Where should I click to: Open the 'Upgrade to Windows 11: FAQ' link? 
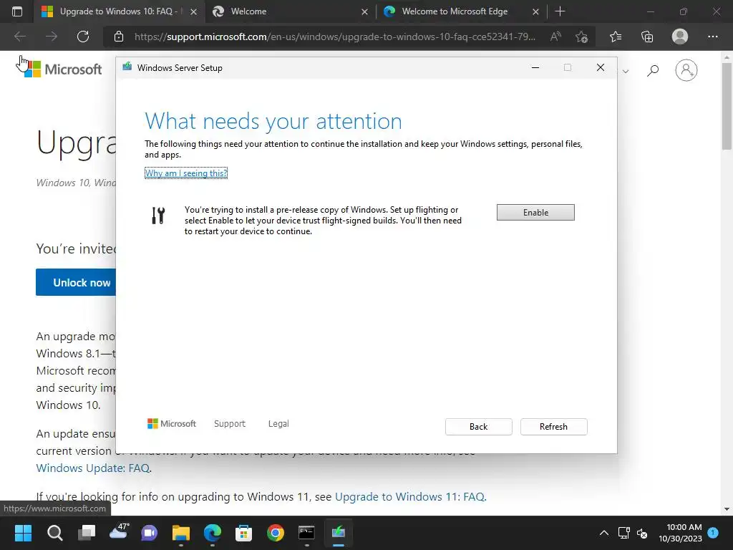click(410, 497)
